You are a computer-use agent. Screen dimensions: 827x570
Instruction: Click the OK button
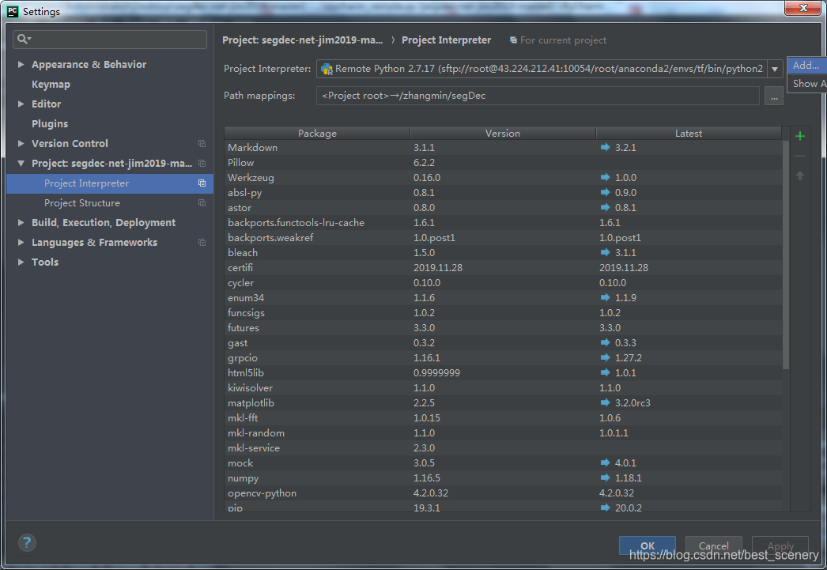(x=648, y=545)
